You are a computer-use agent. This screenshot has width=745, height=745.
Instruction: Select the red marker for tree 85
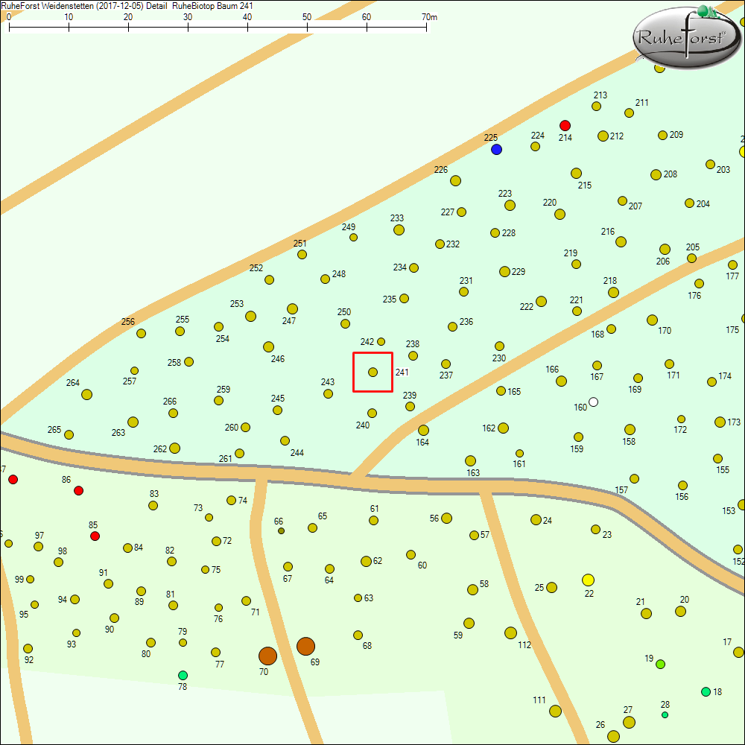(95, 536)
